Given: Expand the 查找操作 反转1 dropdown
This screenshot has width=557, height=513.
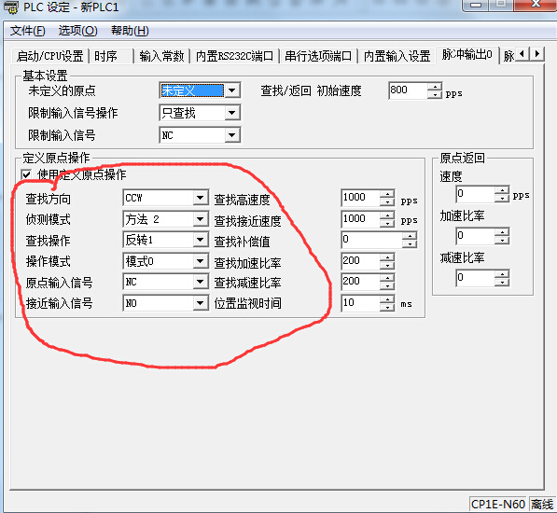Looking at the screenshot, I should [x=201, y=240].
